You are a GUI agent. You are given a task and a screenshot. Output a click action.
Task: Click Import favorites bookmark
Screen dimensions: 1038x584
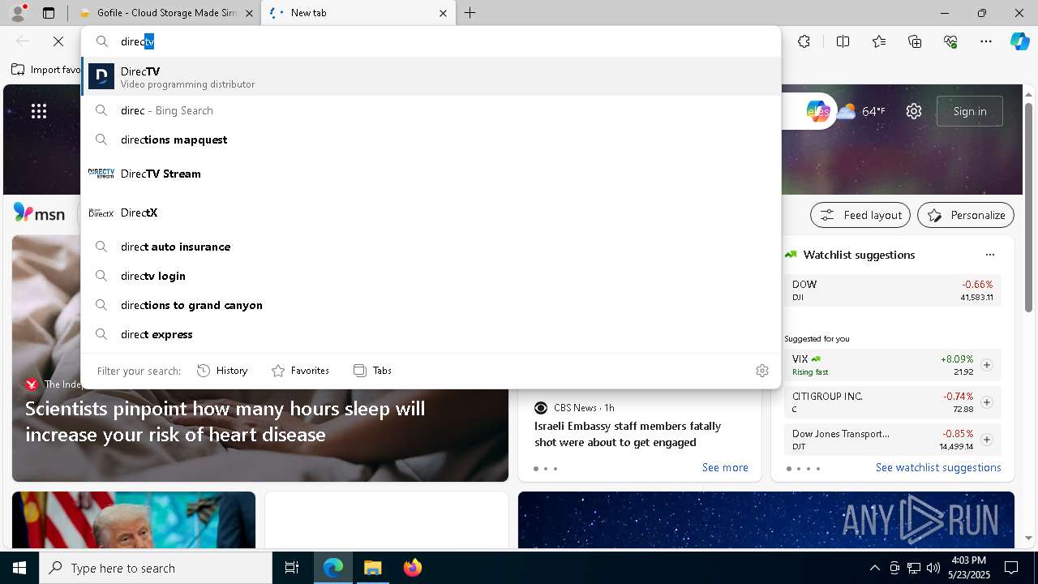46,70
